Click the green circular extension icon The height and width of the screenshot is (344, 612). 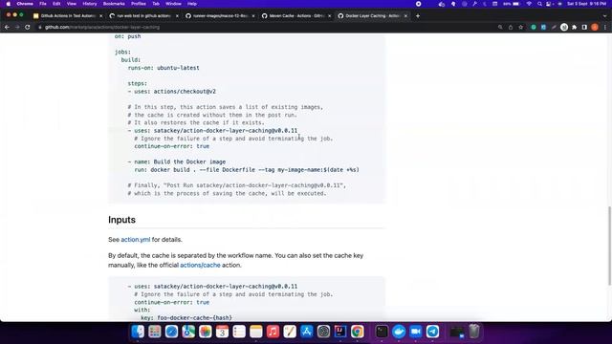(534, 28)
